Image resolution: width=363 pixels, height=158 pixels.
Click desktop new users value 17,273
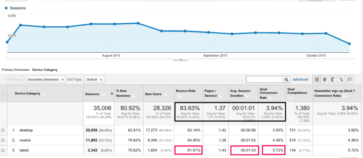pyautogui.click(x=151, y=130)
